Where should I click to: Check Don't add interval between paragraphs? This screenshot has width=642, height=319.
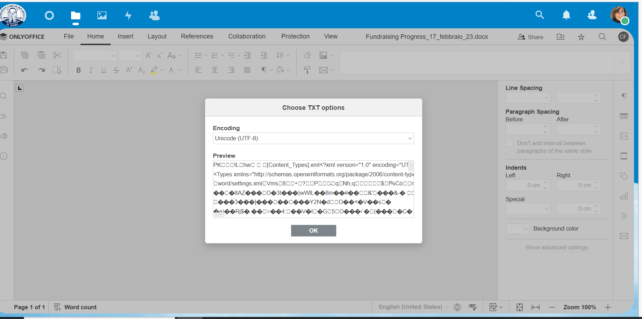(510, 143)
